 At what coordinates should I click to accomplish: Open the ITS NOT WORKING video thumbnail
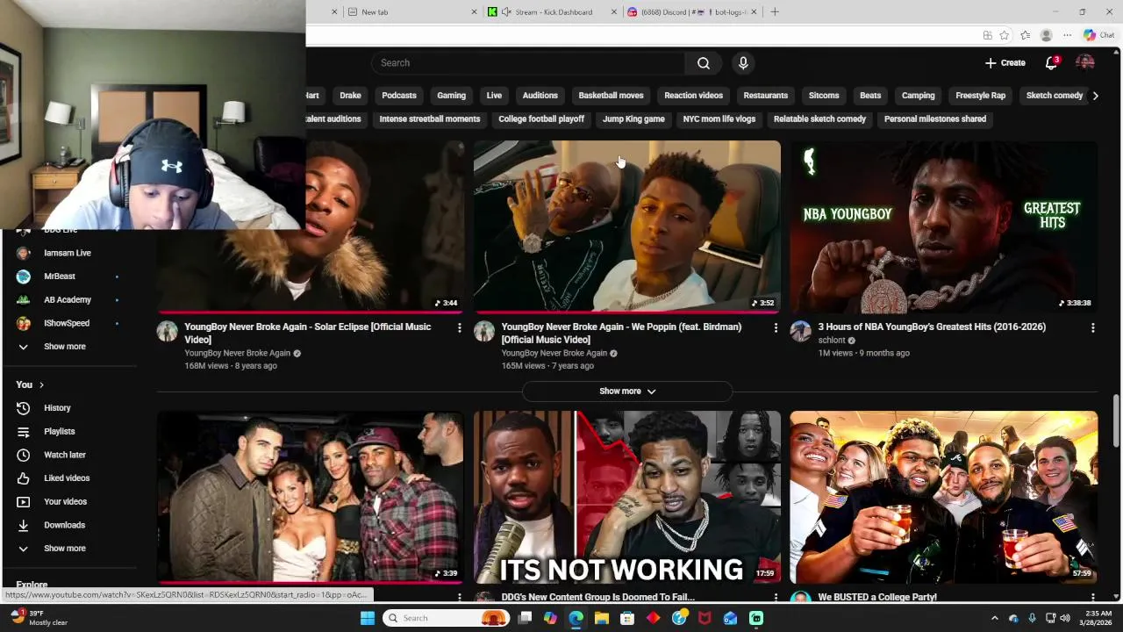[x=627, y=497]
